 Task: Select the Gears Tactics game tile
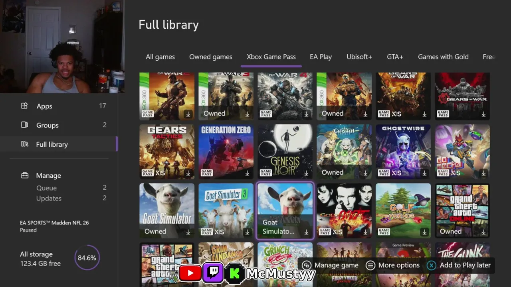[167, 151]
